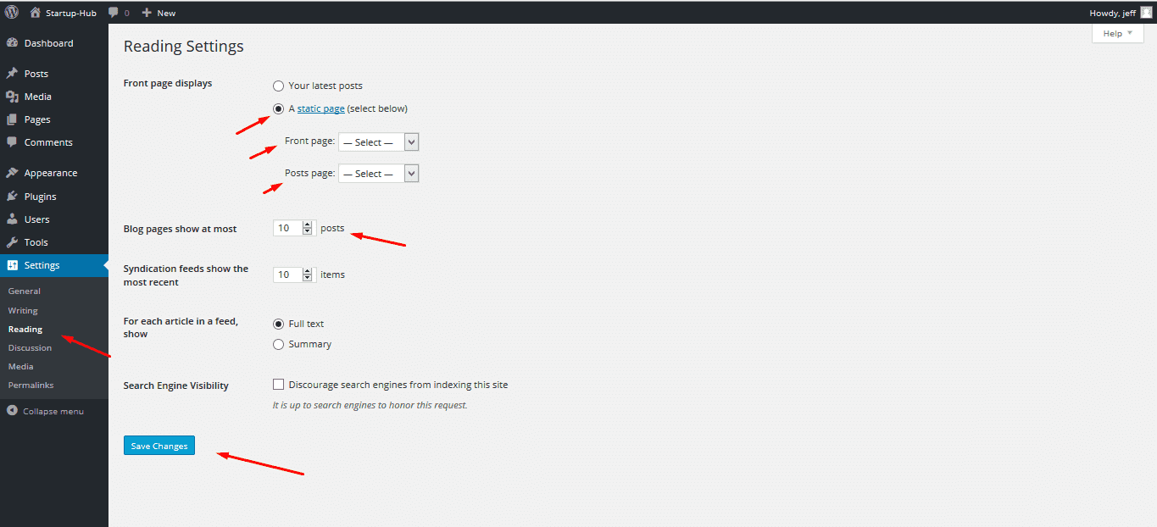
Task: Select the Summary radio option
Action: tap(278, 345)
